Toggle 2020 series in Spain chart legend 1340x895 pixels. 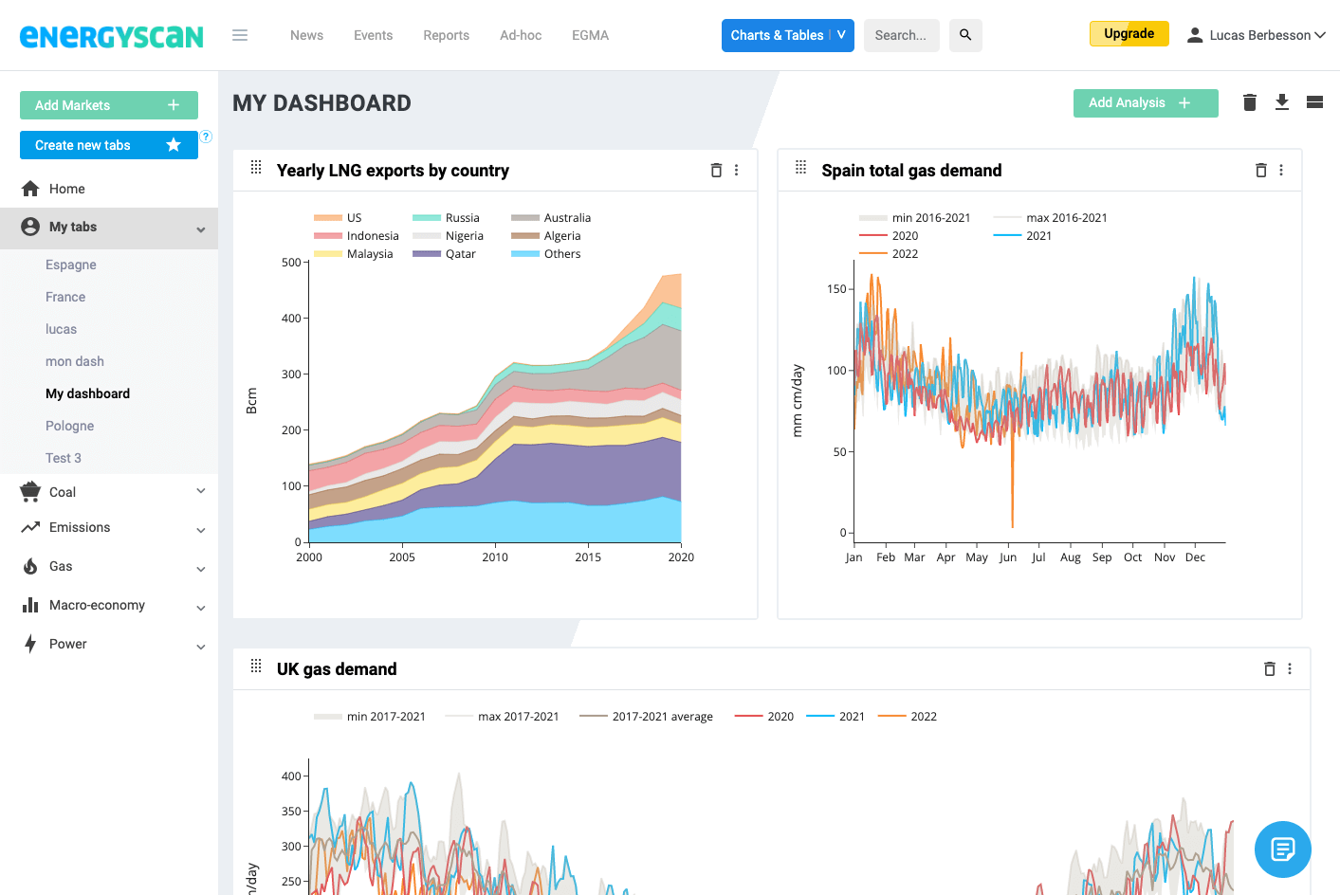(889, 236)
